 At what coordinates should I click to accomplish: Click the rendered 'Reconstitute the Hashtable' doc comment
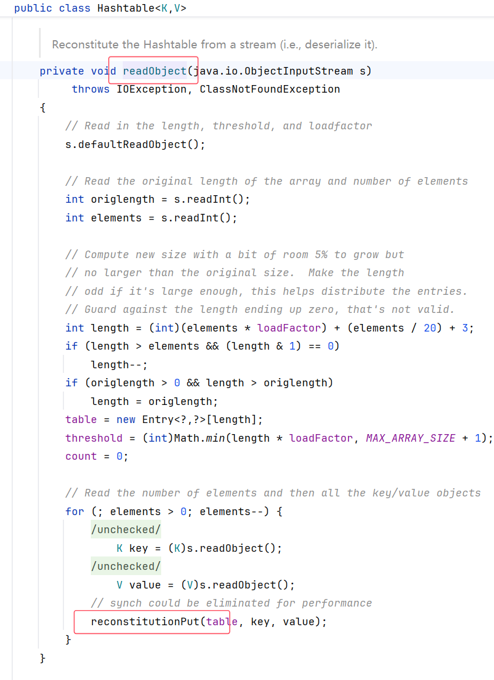tap(215, 44)
